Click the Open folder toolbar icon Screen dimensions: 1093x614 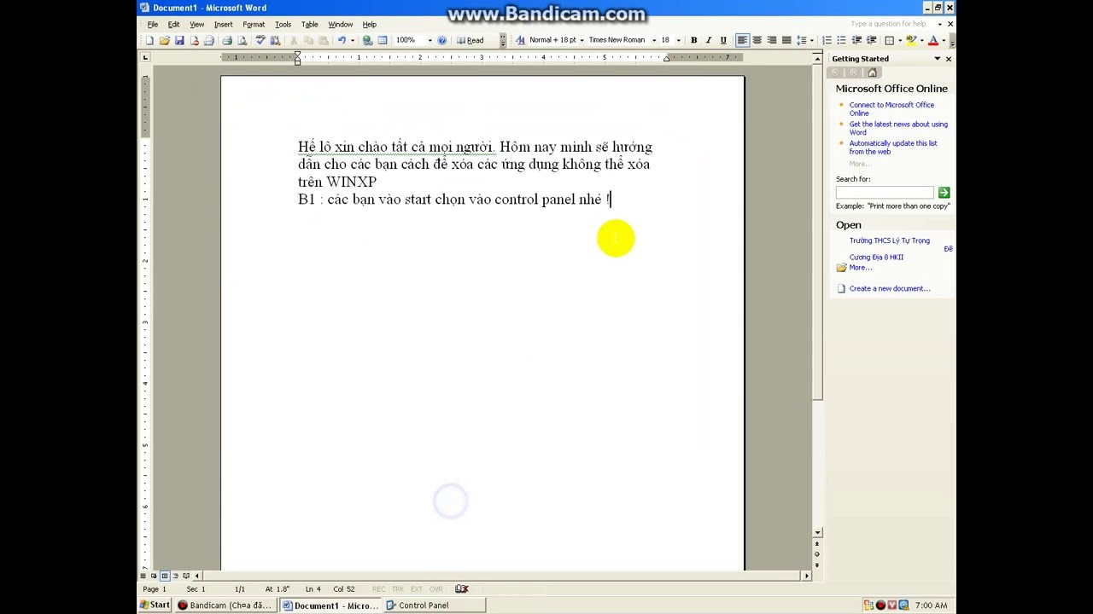(x=165, y=40)
